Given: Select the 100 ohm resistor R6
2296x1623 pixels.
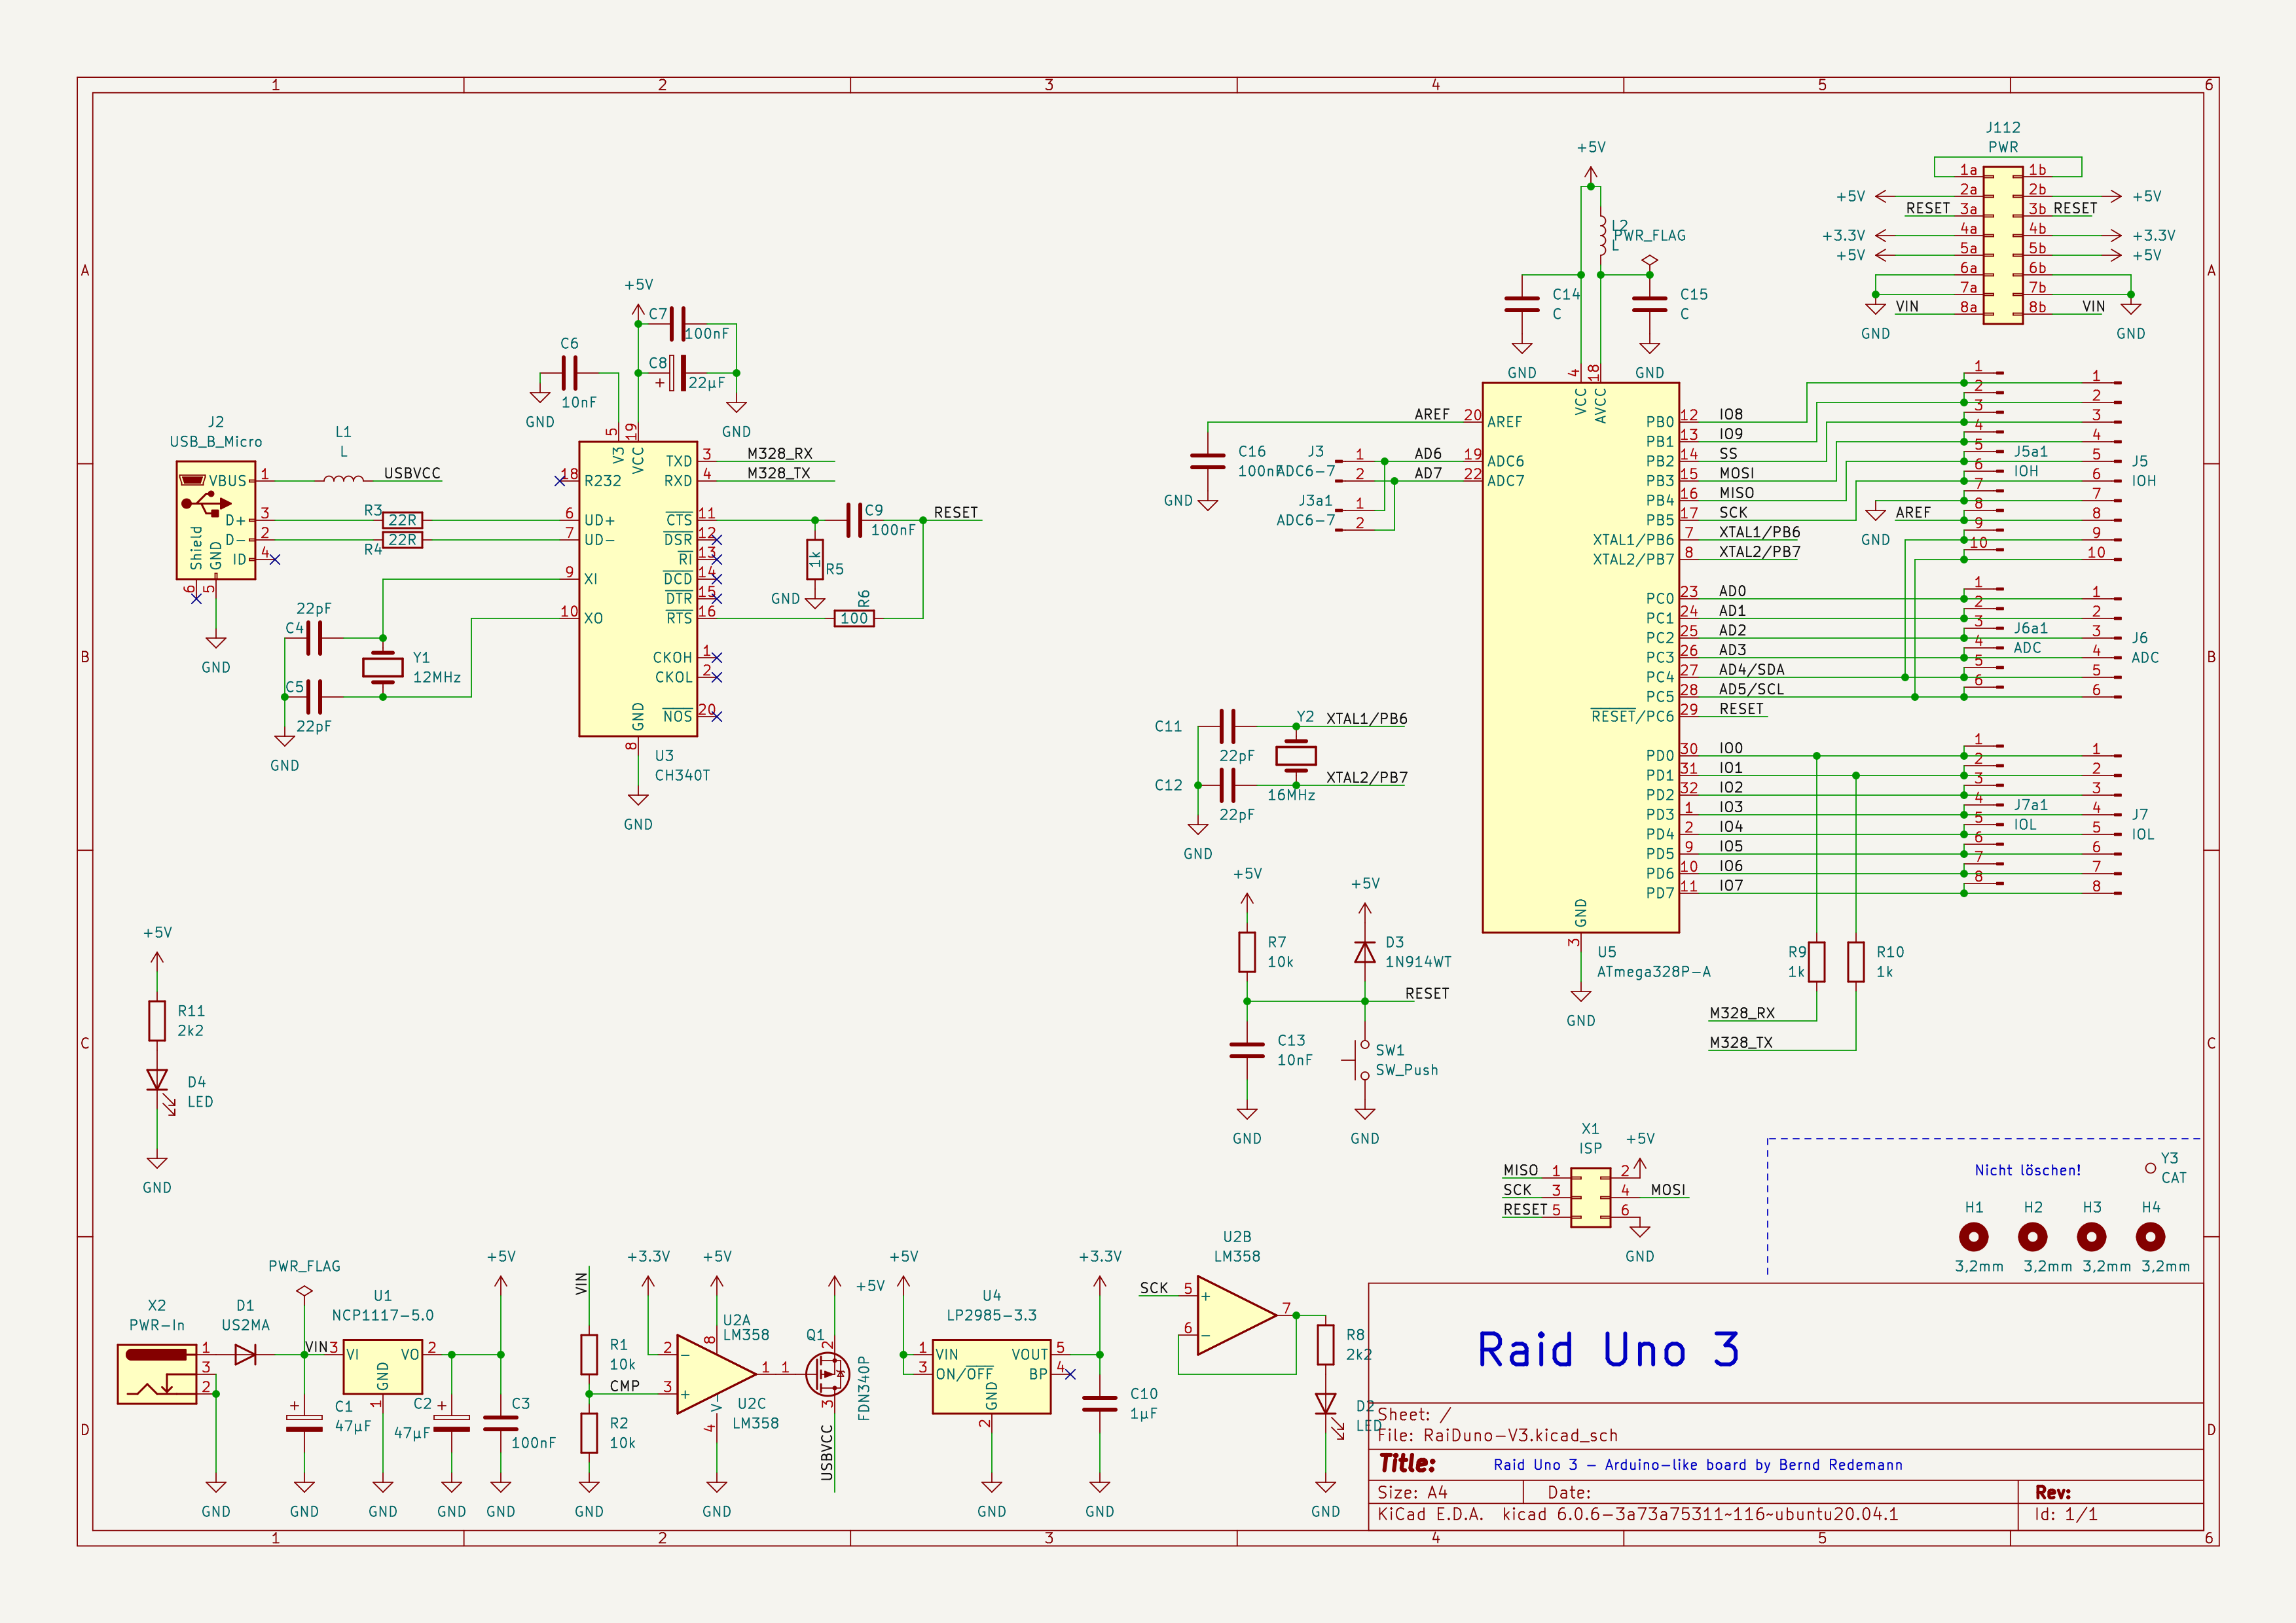Looking at the screenshot, I should pos(854,618).
